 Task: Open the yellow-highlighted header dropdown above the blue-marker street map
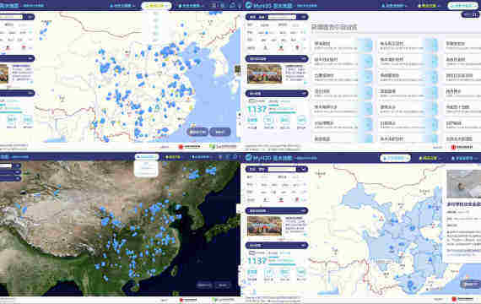pyautogui.click(x=156, y=6)
